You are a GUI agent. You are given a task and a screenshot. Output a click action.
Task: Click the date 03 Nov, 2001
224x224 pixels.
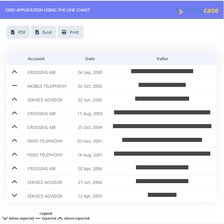point(90,141)
